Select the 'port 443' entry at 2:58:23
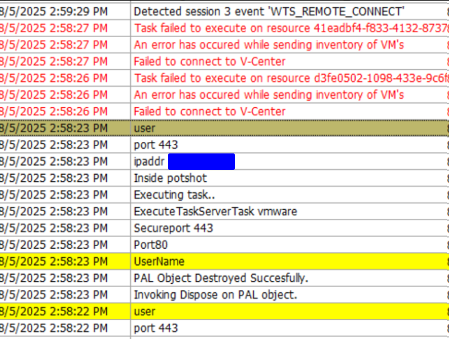This screenshot has height=339, width=449. click(x=156, y=145)
